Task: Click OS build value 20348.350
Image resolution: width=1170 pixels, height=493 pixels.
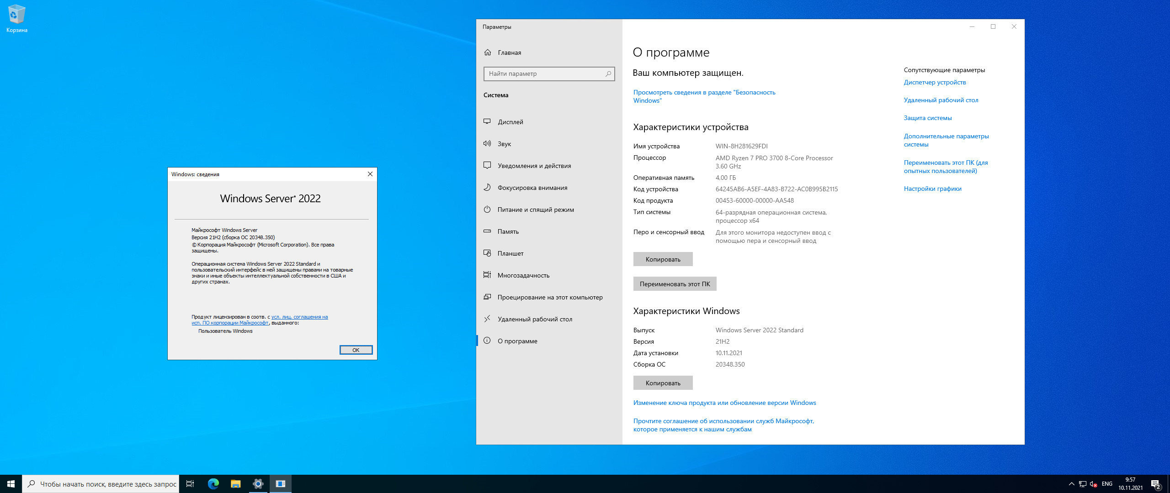Action: tap(730, 364)
